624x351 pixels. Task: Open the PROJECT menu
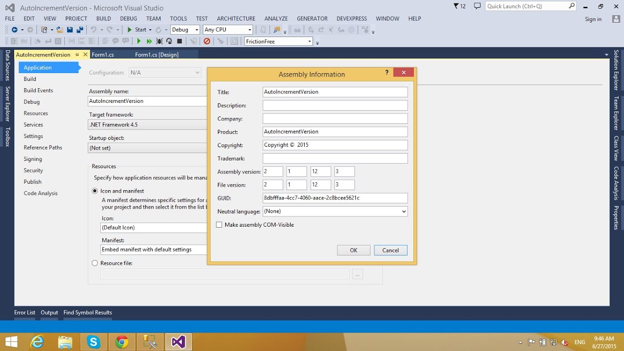click(76, 19)
